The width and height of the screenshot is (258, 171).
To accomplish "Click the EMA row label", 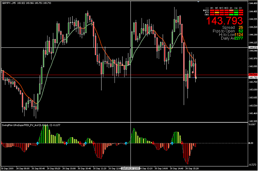I will [x=207, y=14].
